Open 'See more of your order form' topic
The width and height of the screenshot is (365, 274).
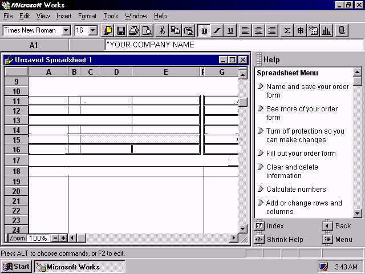tap(302, 113)
